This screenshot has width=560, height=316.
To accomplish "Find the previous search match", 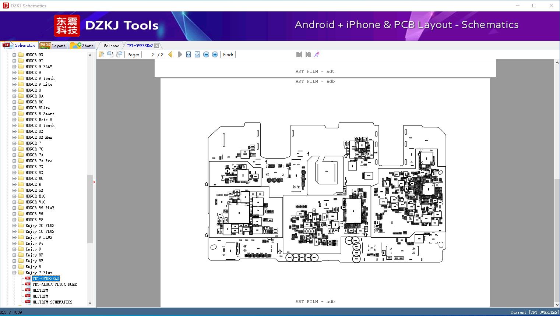I will (299, 54).
